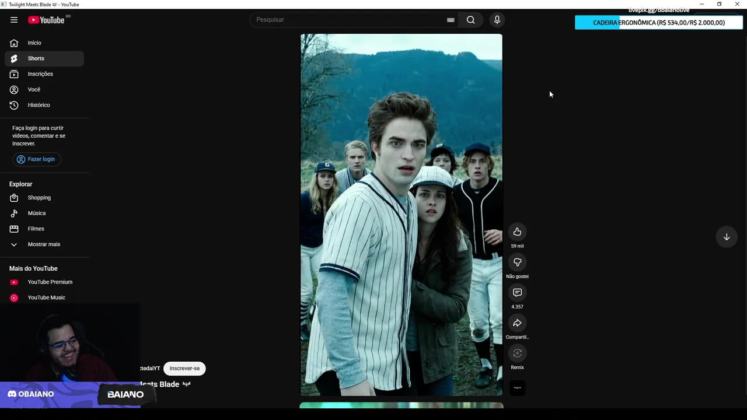Click the YouTube logo
The image size is (747, 420).
click(46, 20)
